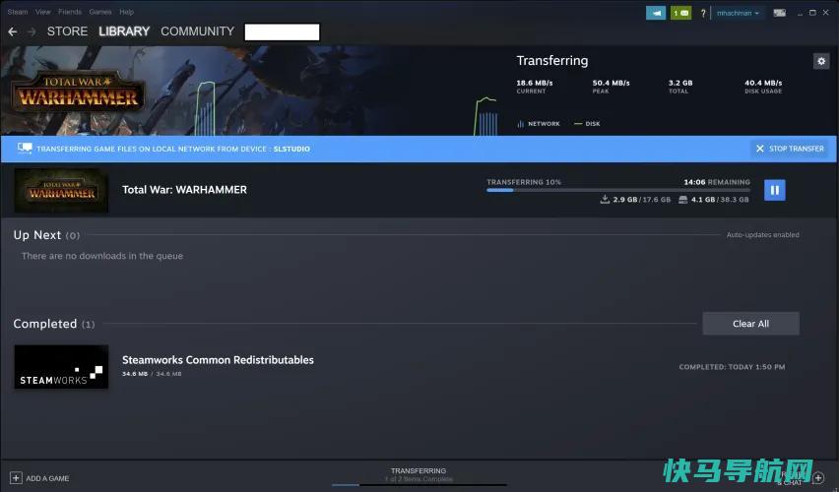Click the Total War: WARHAMMER title

pyautogui.click(x=184, y=190)
